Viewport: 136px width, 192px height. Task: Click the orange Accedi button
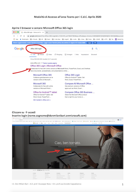click(x=68, y=150)
